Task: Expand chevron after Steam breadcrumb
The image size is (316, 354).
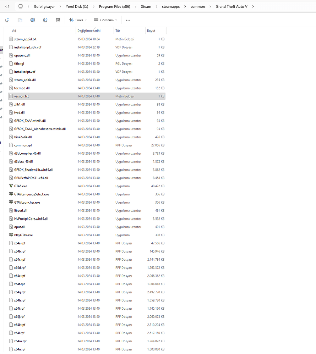Action: (157, 6)
